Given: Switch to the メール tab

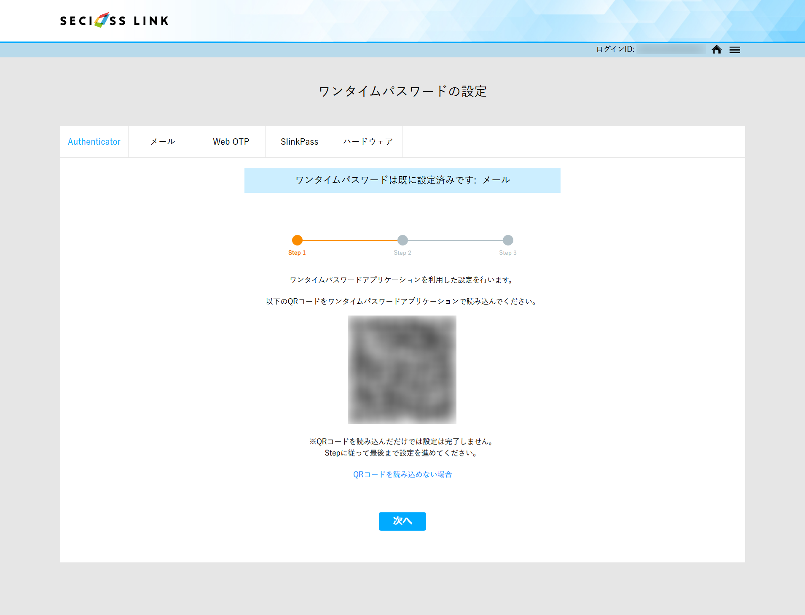Looking at the screenshot, I should click(x=163, y=142).
